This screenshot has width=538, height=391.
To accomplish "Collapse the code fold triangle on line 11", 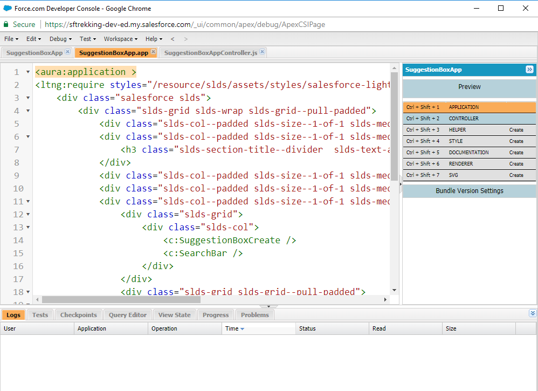I will pos(27,201).
